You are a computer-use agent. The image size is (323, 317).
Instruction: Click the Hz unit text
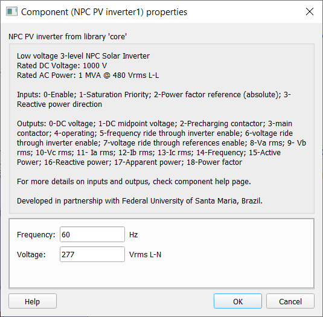click(x=133, y=235)
